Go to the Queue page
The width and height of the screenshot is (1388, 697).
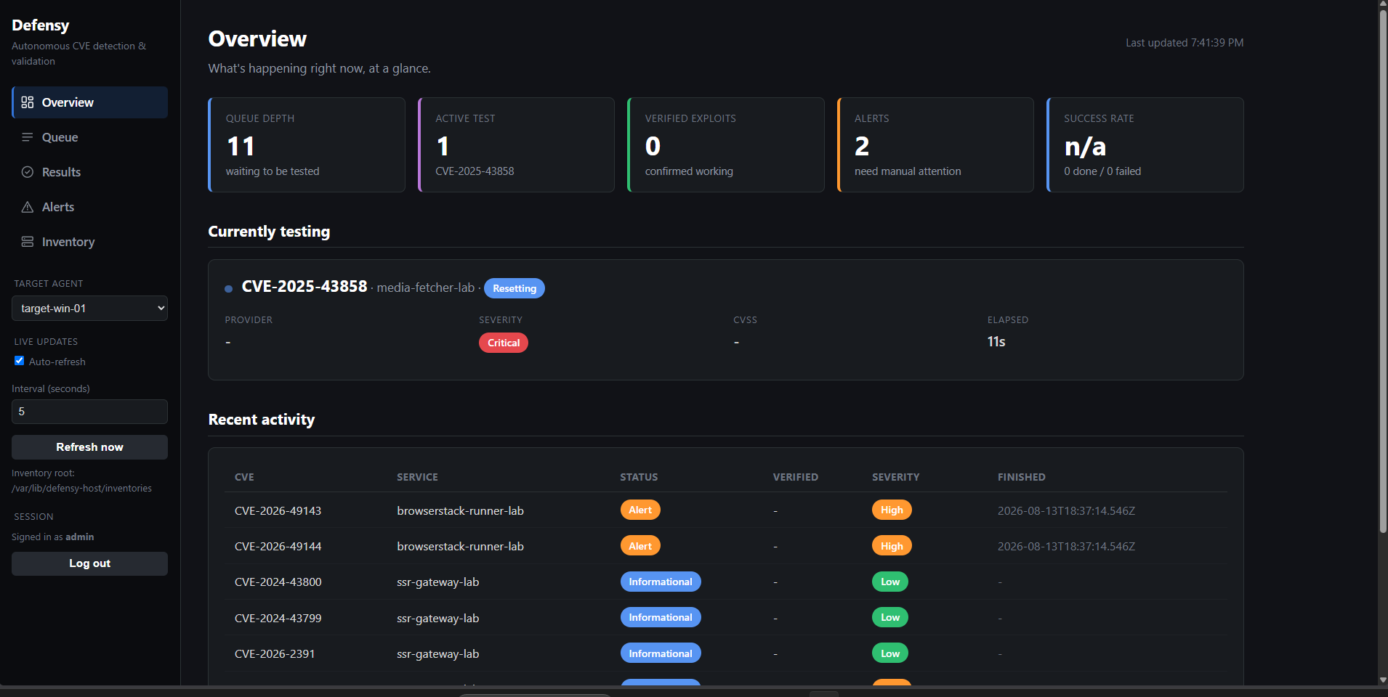(x=89, y=137)
